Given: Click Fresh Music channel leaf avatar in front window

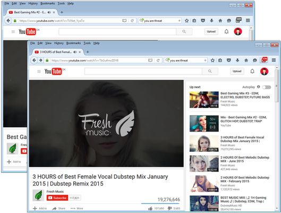Looking at the screenshot, I should coord(38,195).
